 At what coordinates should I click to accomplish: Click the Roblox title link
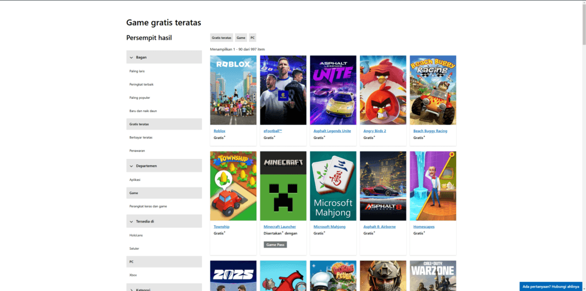pos(219,131)
